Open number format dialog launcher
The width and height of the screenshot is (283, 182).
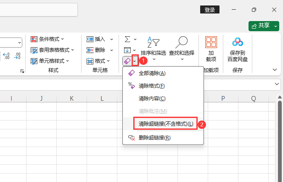(x=22, y=71)
